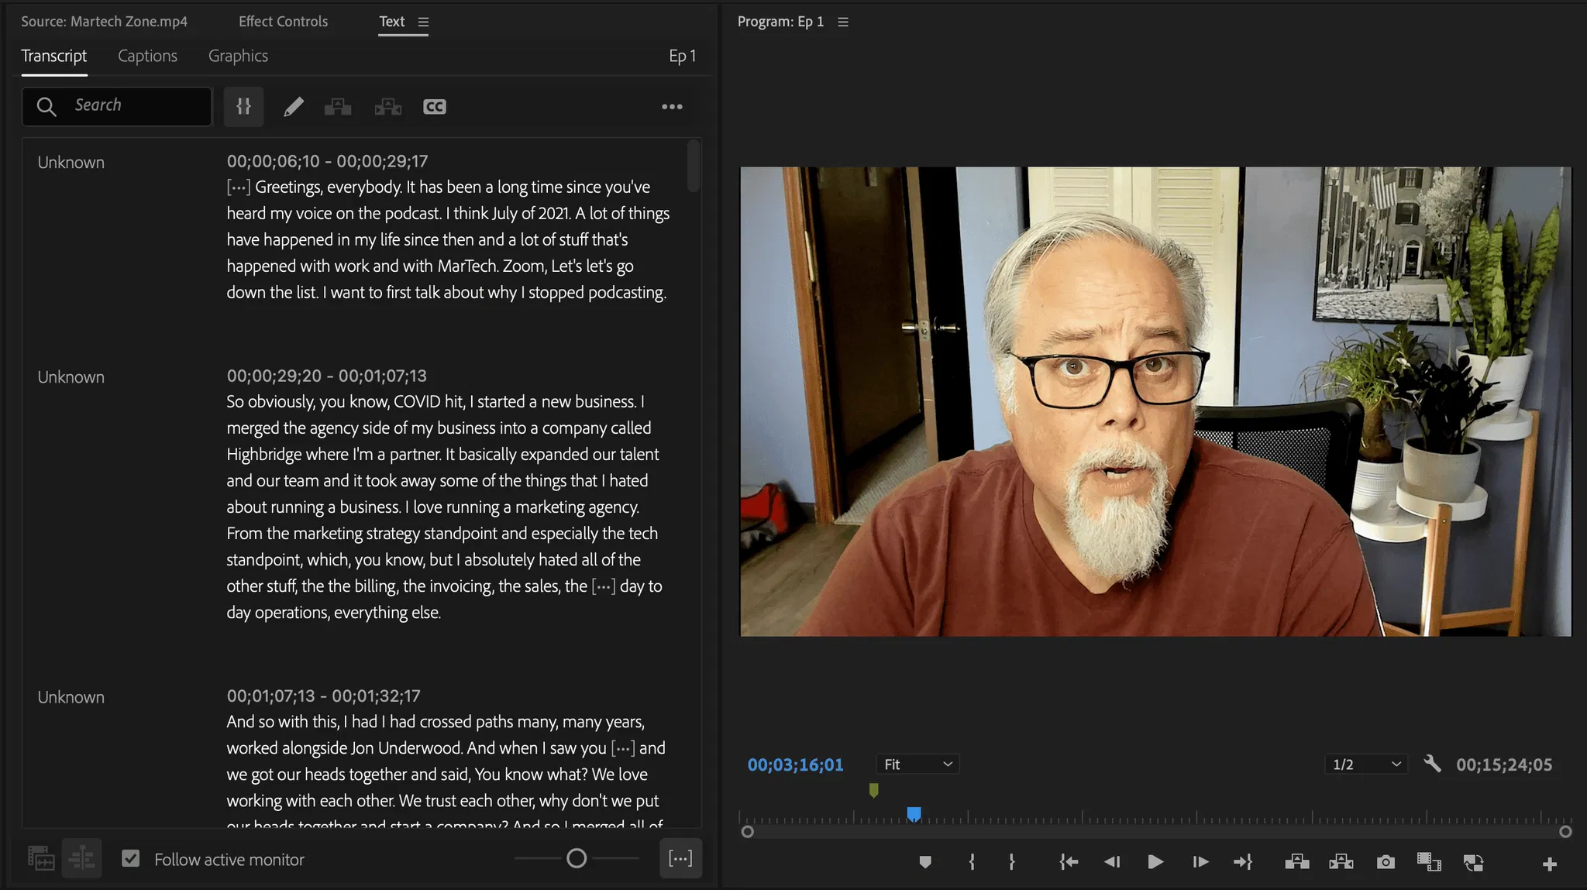The width and height of the screenshot is (1587, 890).
Task: Open the wrench settings icon
Action: pyautogui.click(x=1432, y=764)
